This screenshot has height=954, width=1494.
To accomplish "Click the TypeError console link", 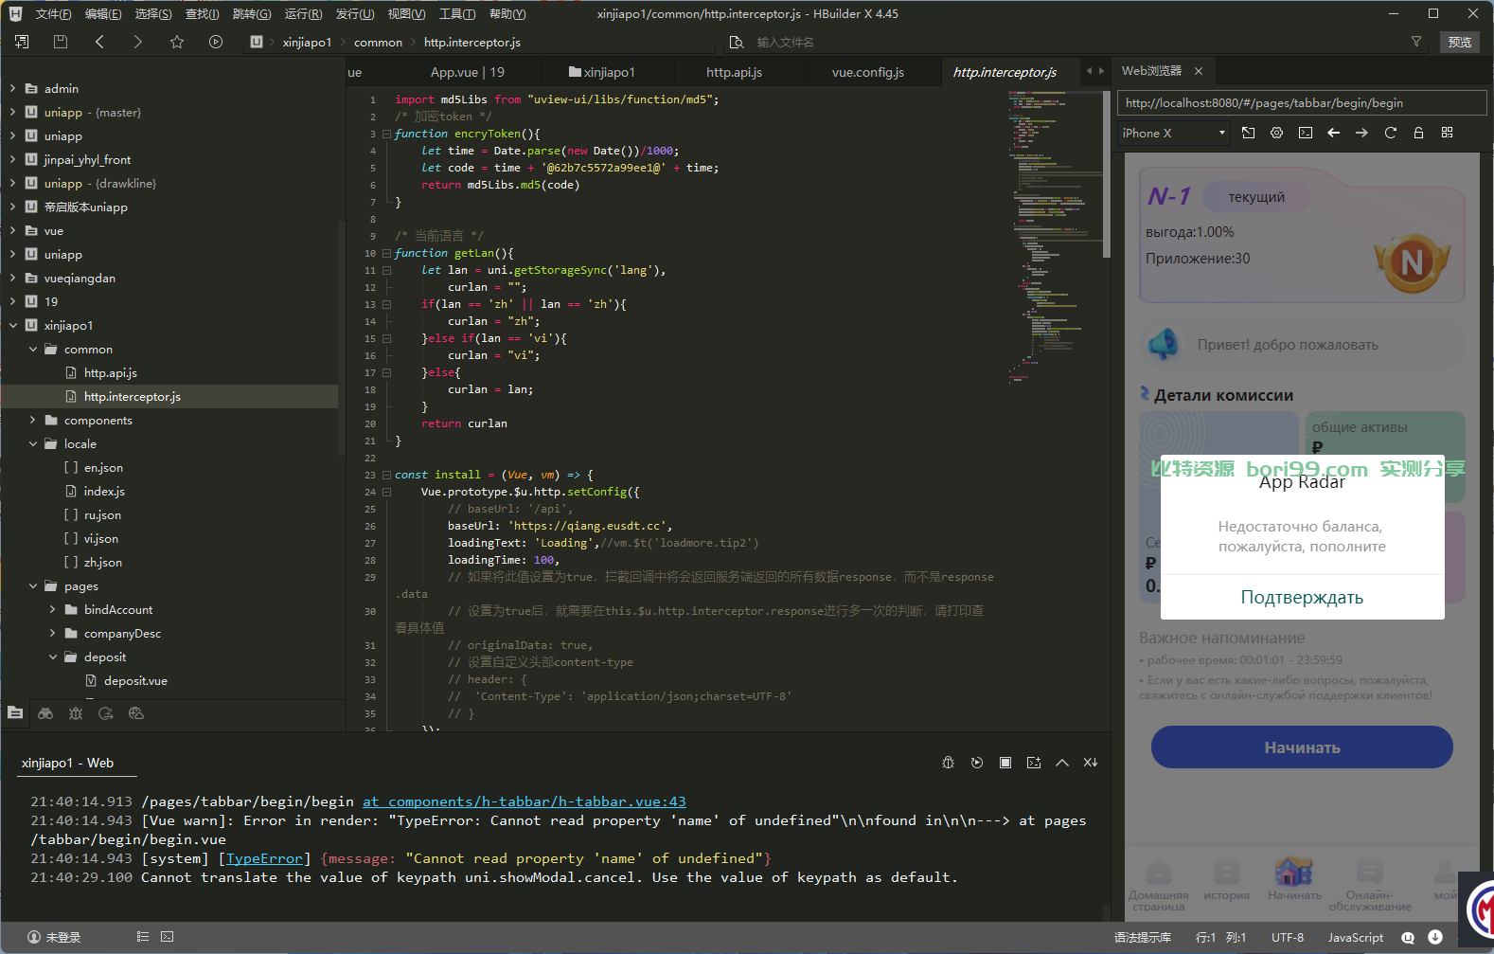I will pyautogui.click(x=264, y=858).
